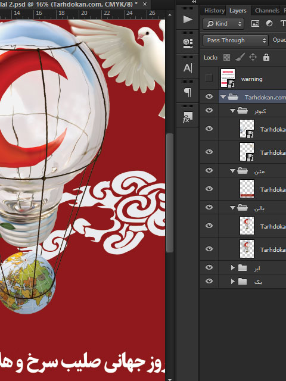Click the lock all padlock icon

tap(266, 57)
